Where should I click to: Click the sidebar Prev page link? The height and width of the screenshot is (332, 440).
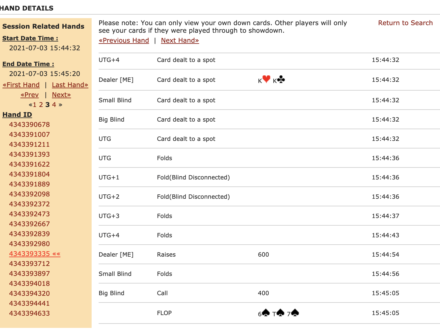(x=29, y=95)
